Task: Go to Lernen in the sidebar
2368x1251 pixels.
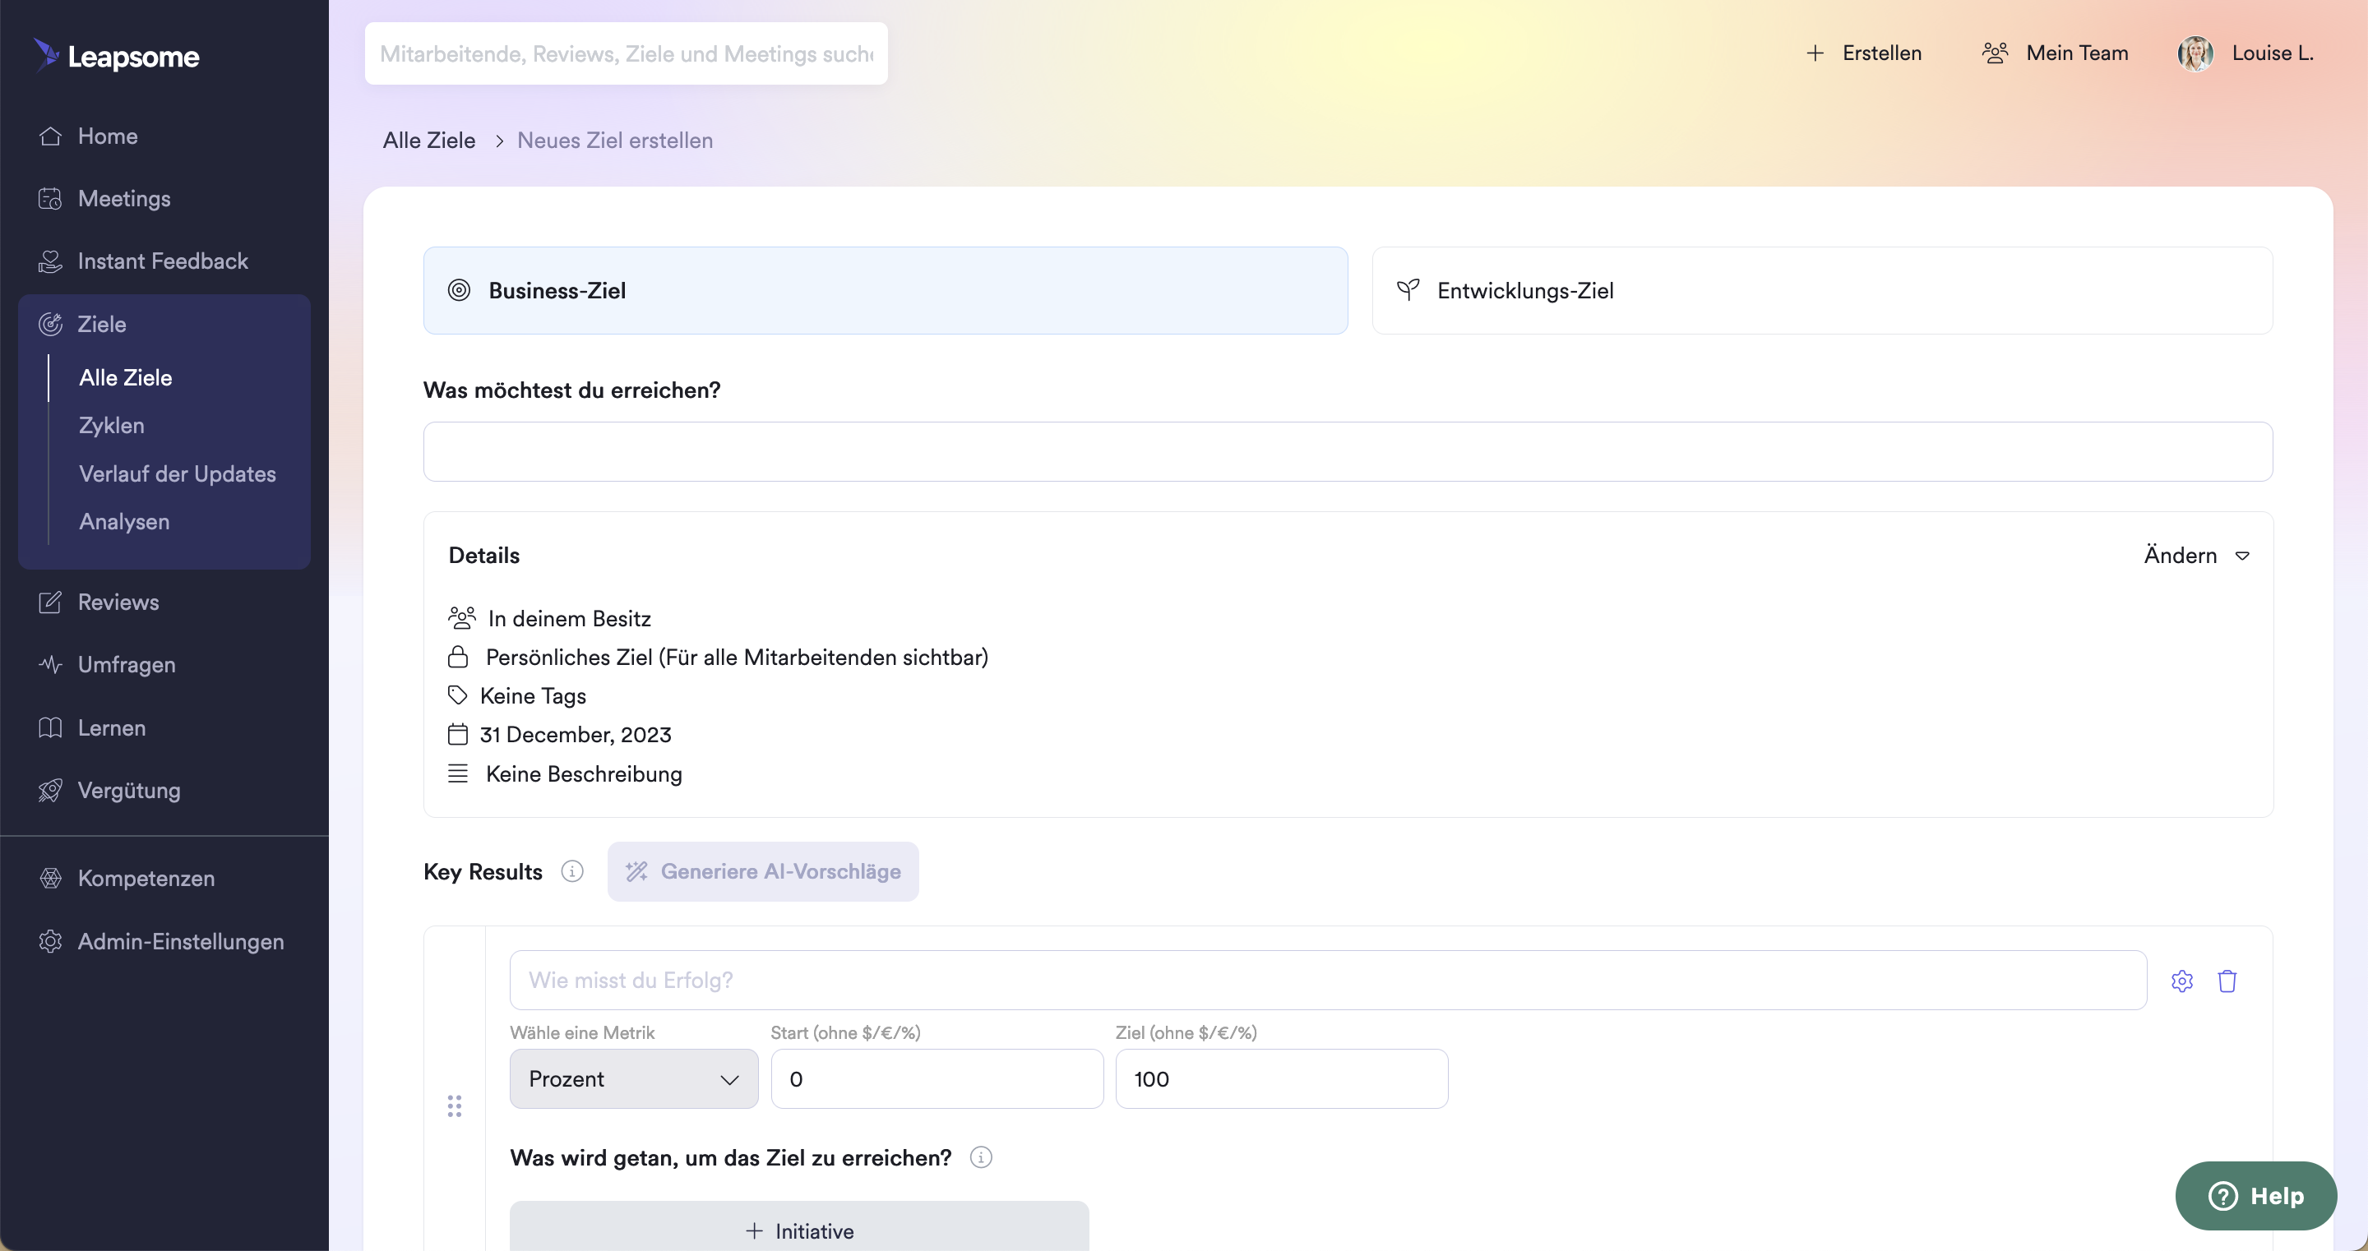Action: (112, 728)
